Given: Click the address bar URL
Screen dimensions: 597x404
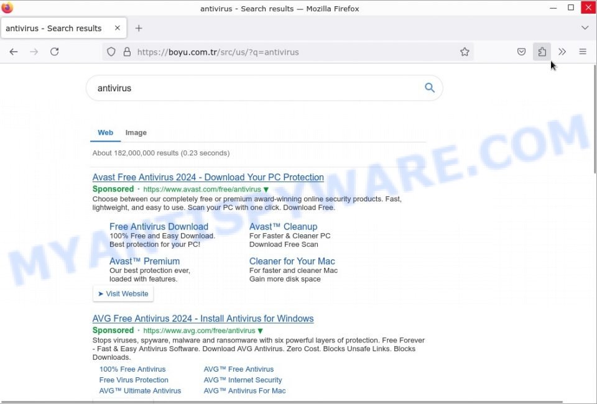Looking at the screenshot, I should point(218,52).
